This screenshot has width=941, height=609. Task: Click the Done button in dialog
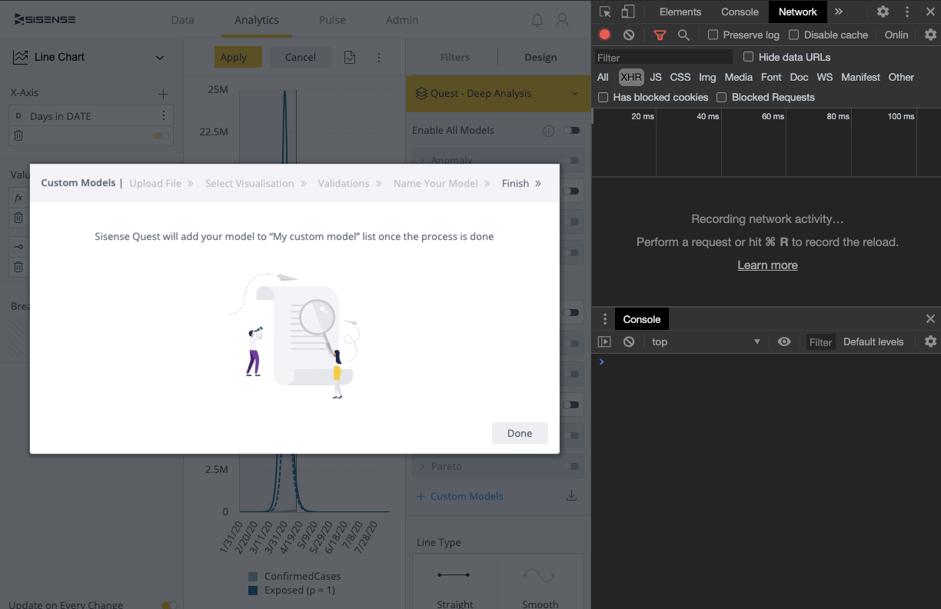pos(520,433)
